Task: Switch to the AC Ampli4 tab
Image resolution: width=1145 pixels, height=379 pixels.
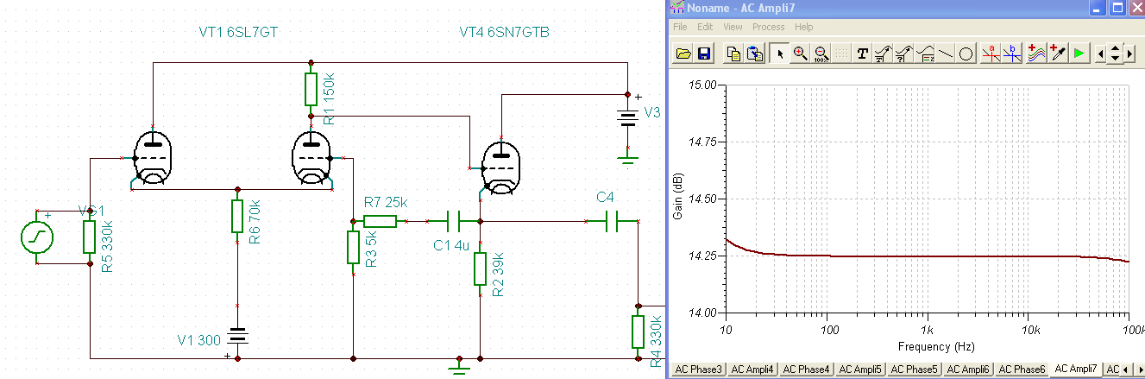Action: click(x=752, y=370)
